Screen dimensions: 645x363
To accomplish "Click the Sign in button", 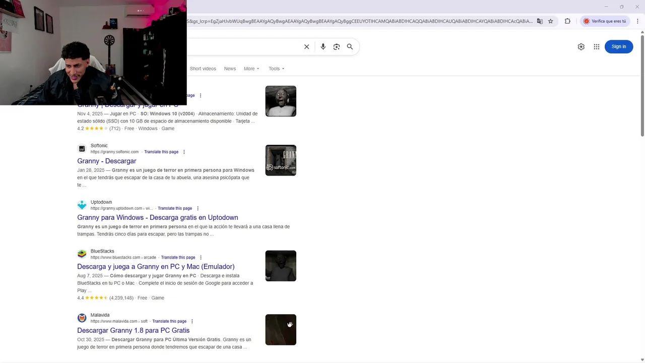I will point(619,46).
